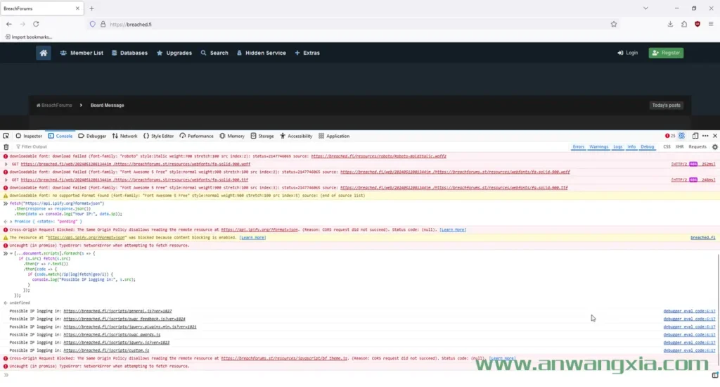
Task: Click the red error count badge showing 25
Action: [x=670, y=136]
